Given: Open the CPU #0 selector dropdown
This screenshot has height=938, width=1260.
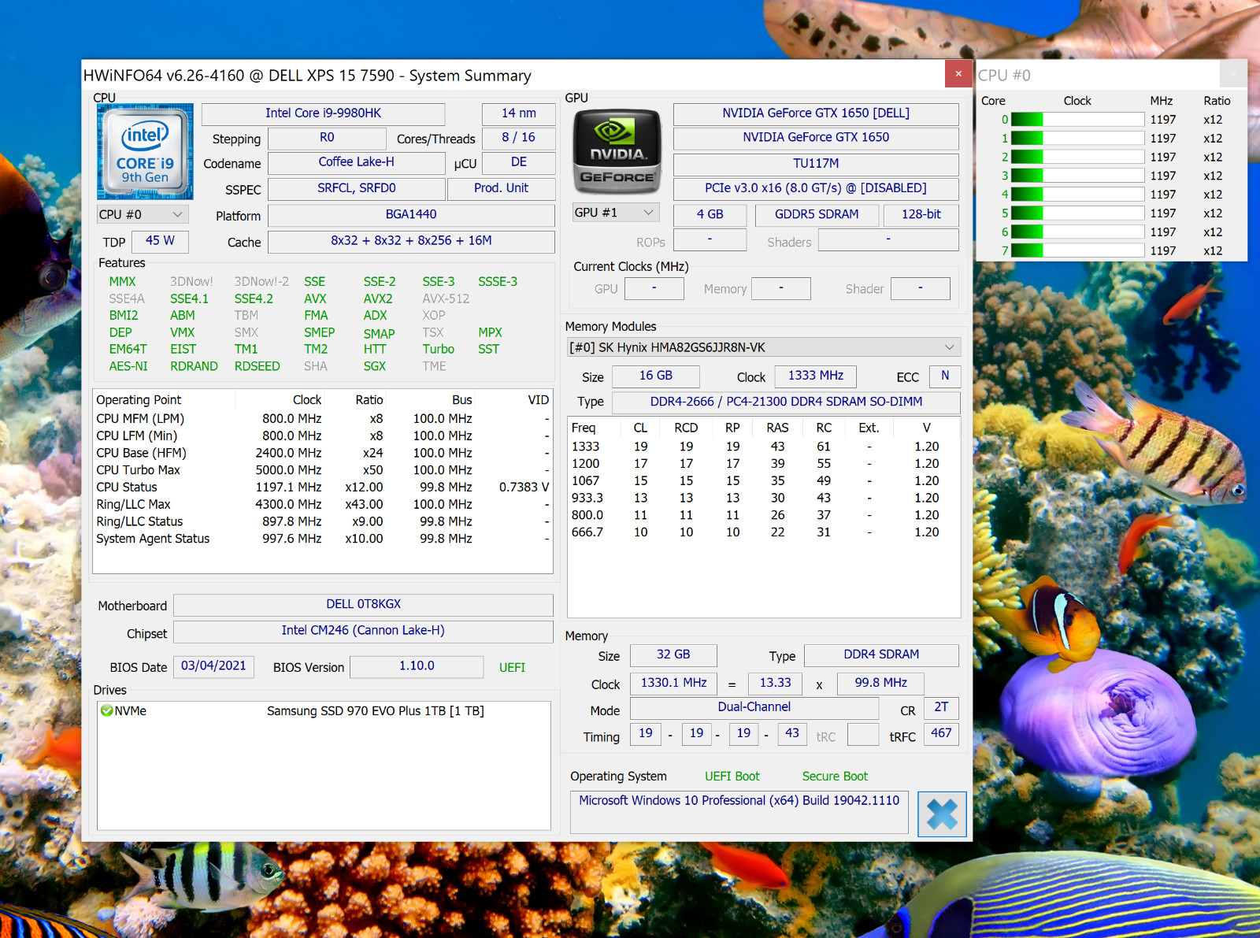Looking at the screenshot, I should click(x=143, y=214).
